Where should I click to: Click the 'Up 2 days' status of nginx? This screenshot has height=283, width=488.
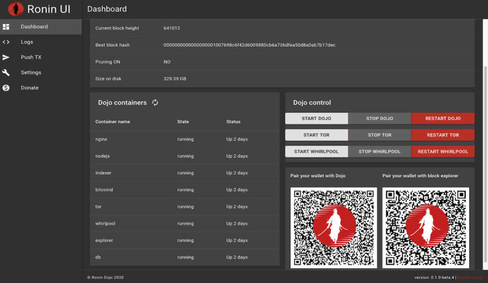pyautogui.click(x=237, y=139)
